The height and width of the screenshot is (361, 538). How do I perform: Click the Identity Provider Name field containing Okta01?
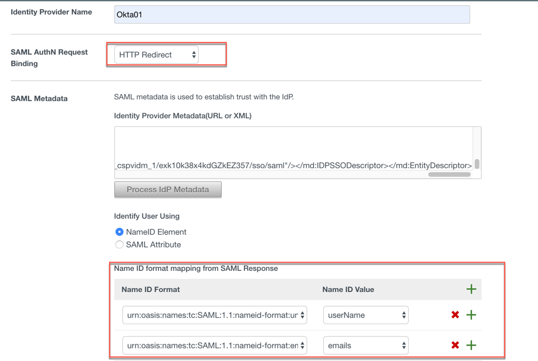click(x=292, y=15)
